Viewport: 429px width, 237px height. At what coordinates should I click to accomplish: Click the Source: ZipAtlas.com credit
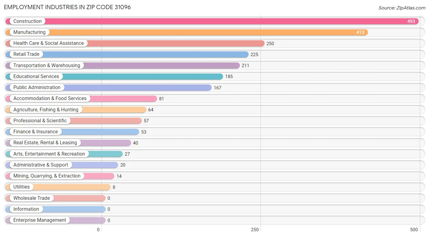click(402, 8)
